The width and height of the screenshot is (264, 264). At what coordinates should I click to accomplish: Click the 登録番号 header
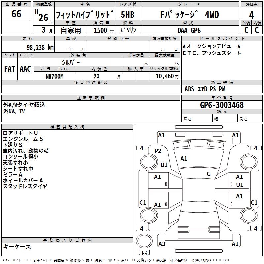click(118, 38)
